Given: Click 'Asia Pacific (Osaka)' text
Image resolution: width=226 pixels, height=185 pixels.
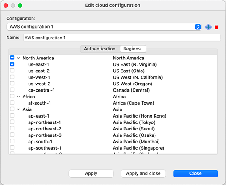Looking at the screenshot, I should tap(134, 135).
